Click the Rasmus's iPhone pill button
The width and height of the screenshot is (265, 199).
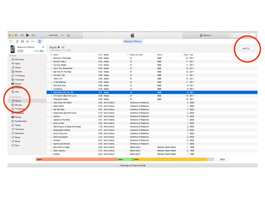(x=132, y=41)
